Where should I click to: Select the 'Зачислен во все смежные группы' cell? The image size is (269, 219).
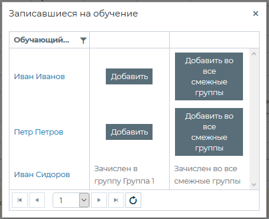click(x=209, y=175)
